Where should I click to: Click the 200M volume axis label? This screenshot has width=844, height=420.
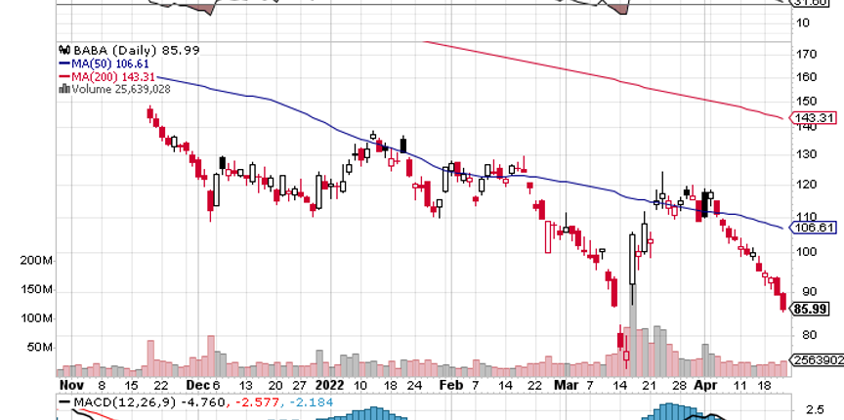(36, 261)
